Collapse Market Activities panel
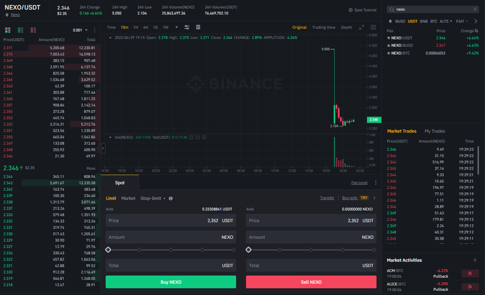Viewport: 485px width, 295px height. 475,260
